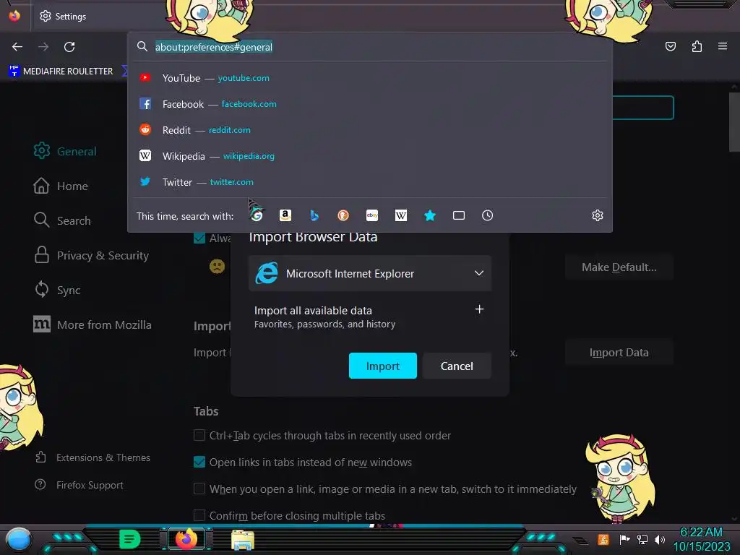
Task: Select Facebook suggestion in urlbar
Action: pos(370,104)
